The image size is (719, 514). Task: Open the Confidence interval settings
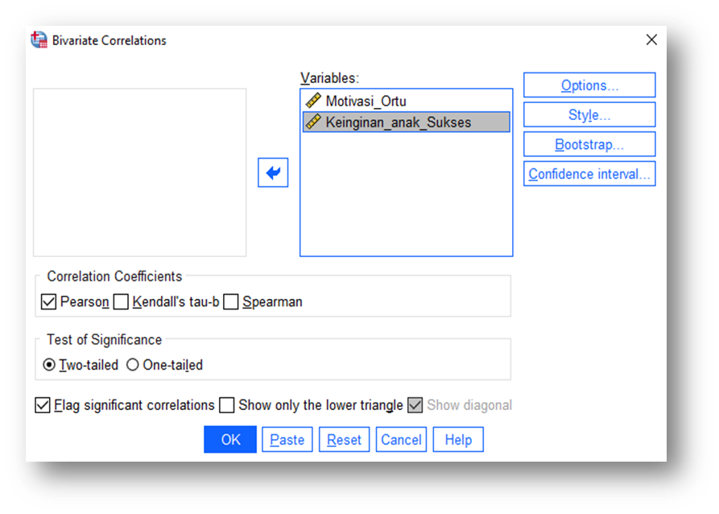pos(589,174)
